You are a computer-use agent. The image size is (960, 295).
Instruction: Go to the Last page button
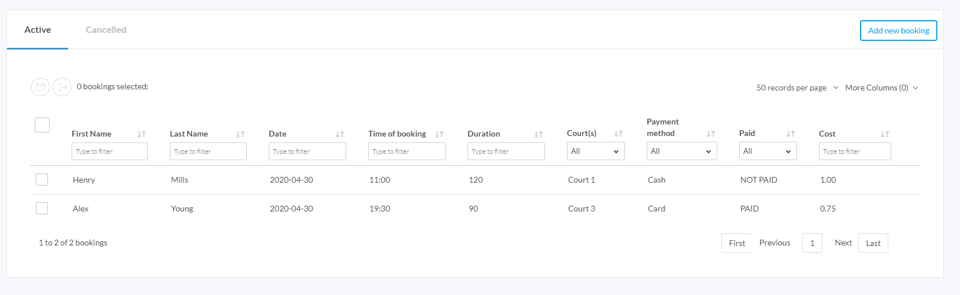point(873,243)
